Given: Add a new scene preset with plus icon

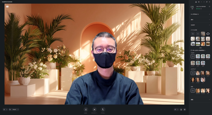Looking at the screenshot, I should (x=209, y=14).
